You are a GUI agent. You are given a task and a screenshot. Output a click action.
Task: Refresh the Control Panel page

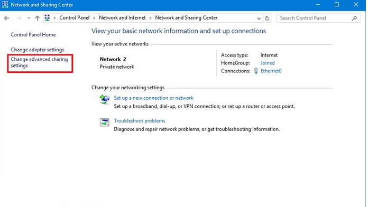click(267, 18)
